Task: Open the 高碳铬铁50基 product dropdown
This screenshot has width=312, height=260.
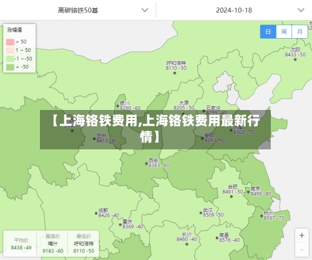Action: [78, 10]
